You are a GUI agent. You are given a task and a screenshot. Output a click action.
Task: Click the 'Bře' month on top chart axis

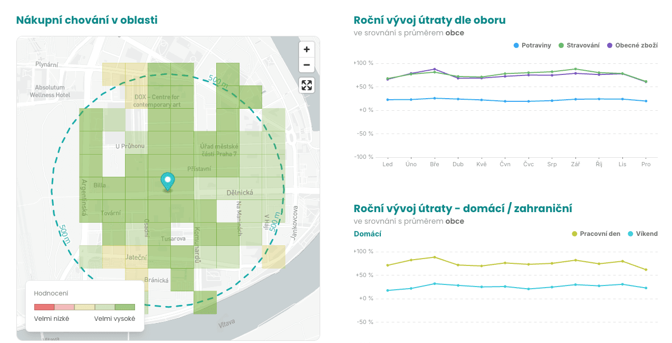434,164
